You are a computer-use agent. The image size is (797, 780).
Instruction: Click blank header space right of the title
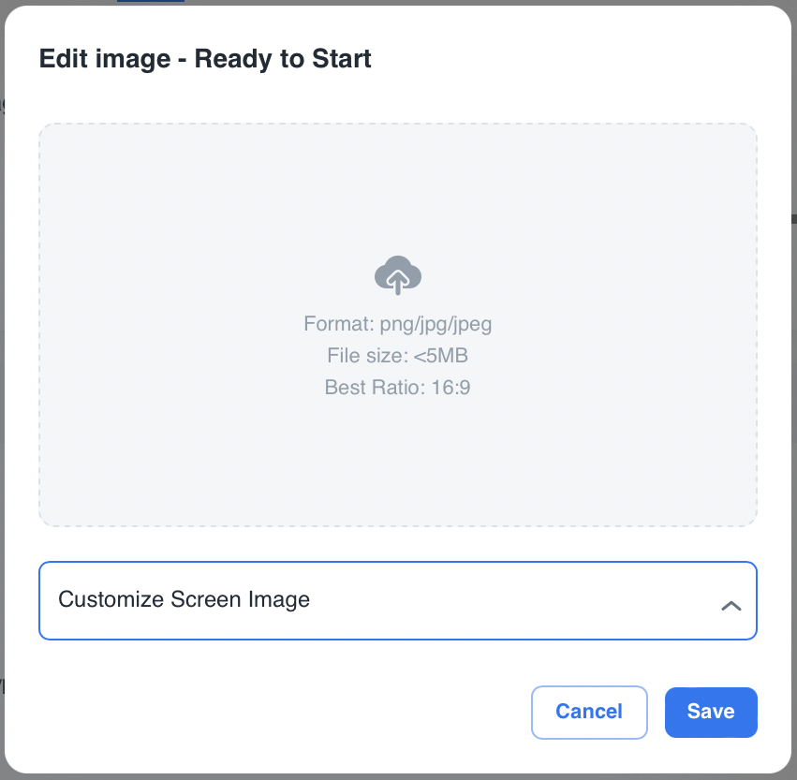(x=581, y=60)
